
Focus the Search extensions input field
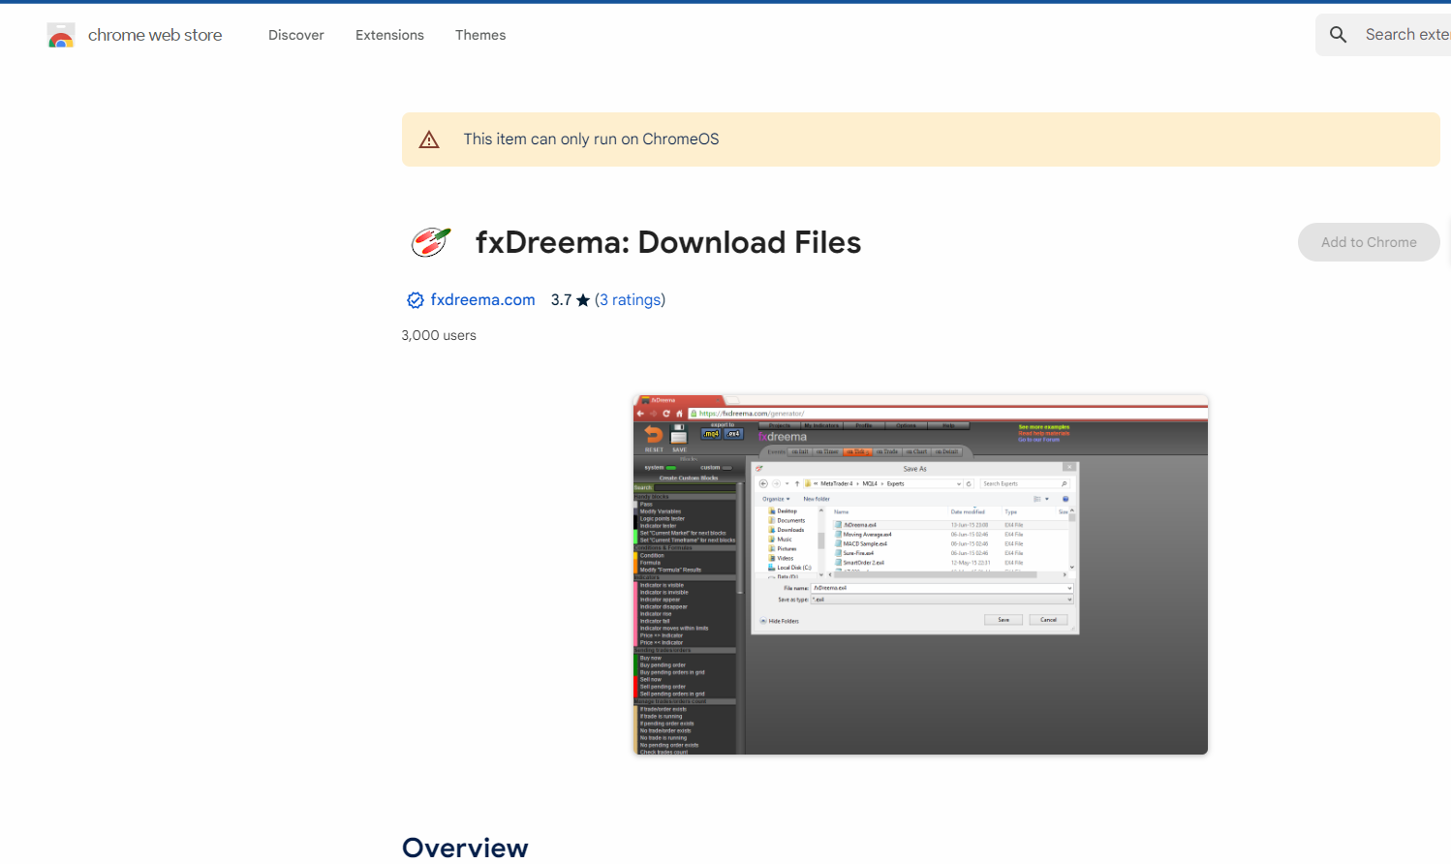1406,35
